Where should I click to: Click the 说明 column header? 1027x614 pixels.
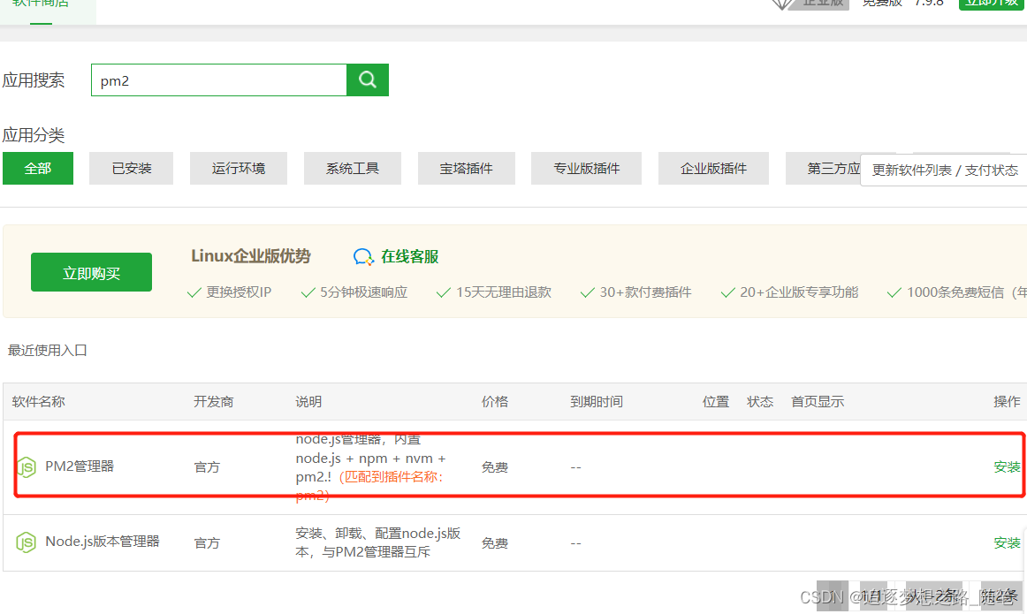click(x=308, y=401)
